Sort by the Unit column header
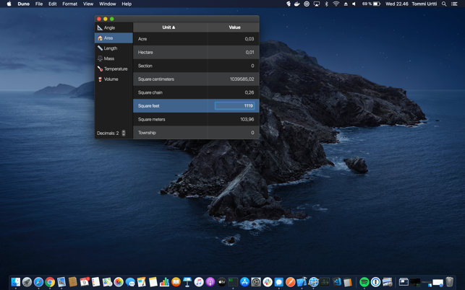The image size is (465, 290). [x=169, y=27]
